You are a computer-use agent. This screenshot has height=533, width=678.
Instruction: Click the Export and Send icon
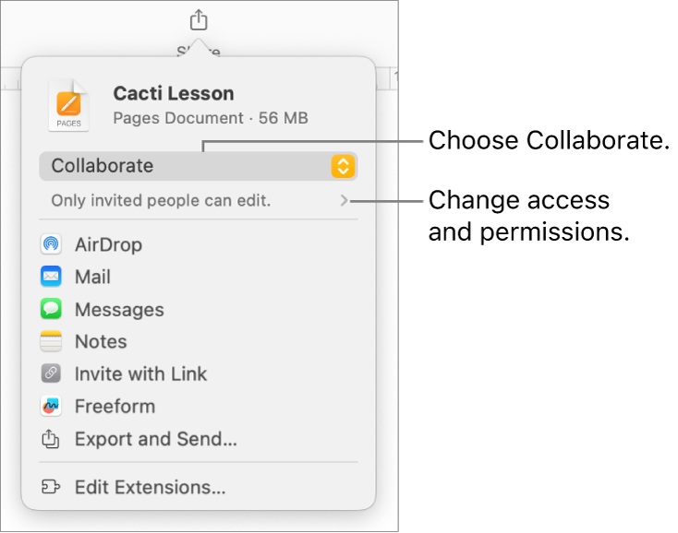tap(52, 440)
